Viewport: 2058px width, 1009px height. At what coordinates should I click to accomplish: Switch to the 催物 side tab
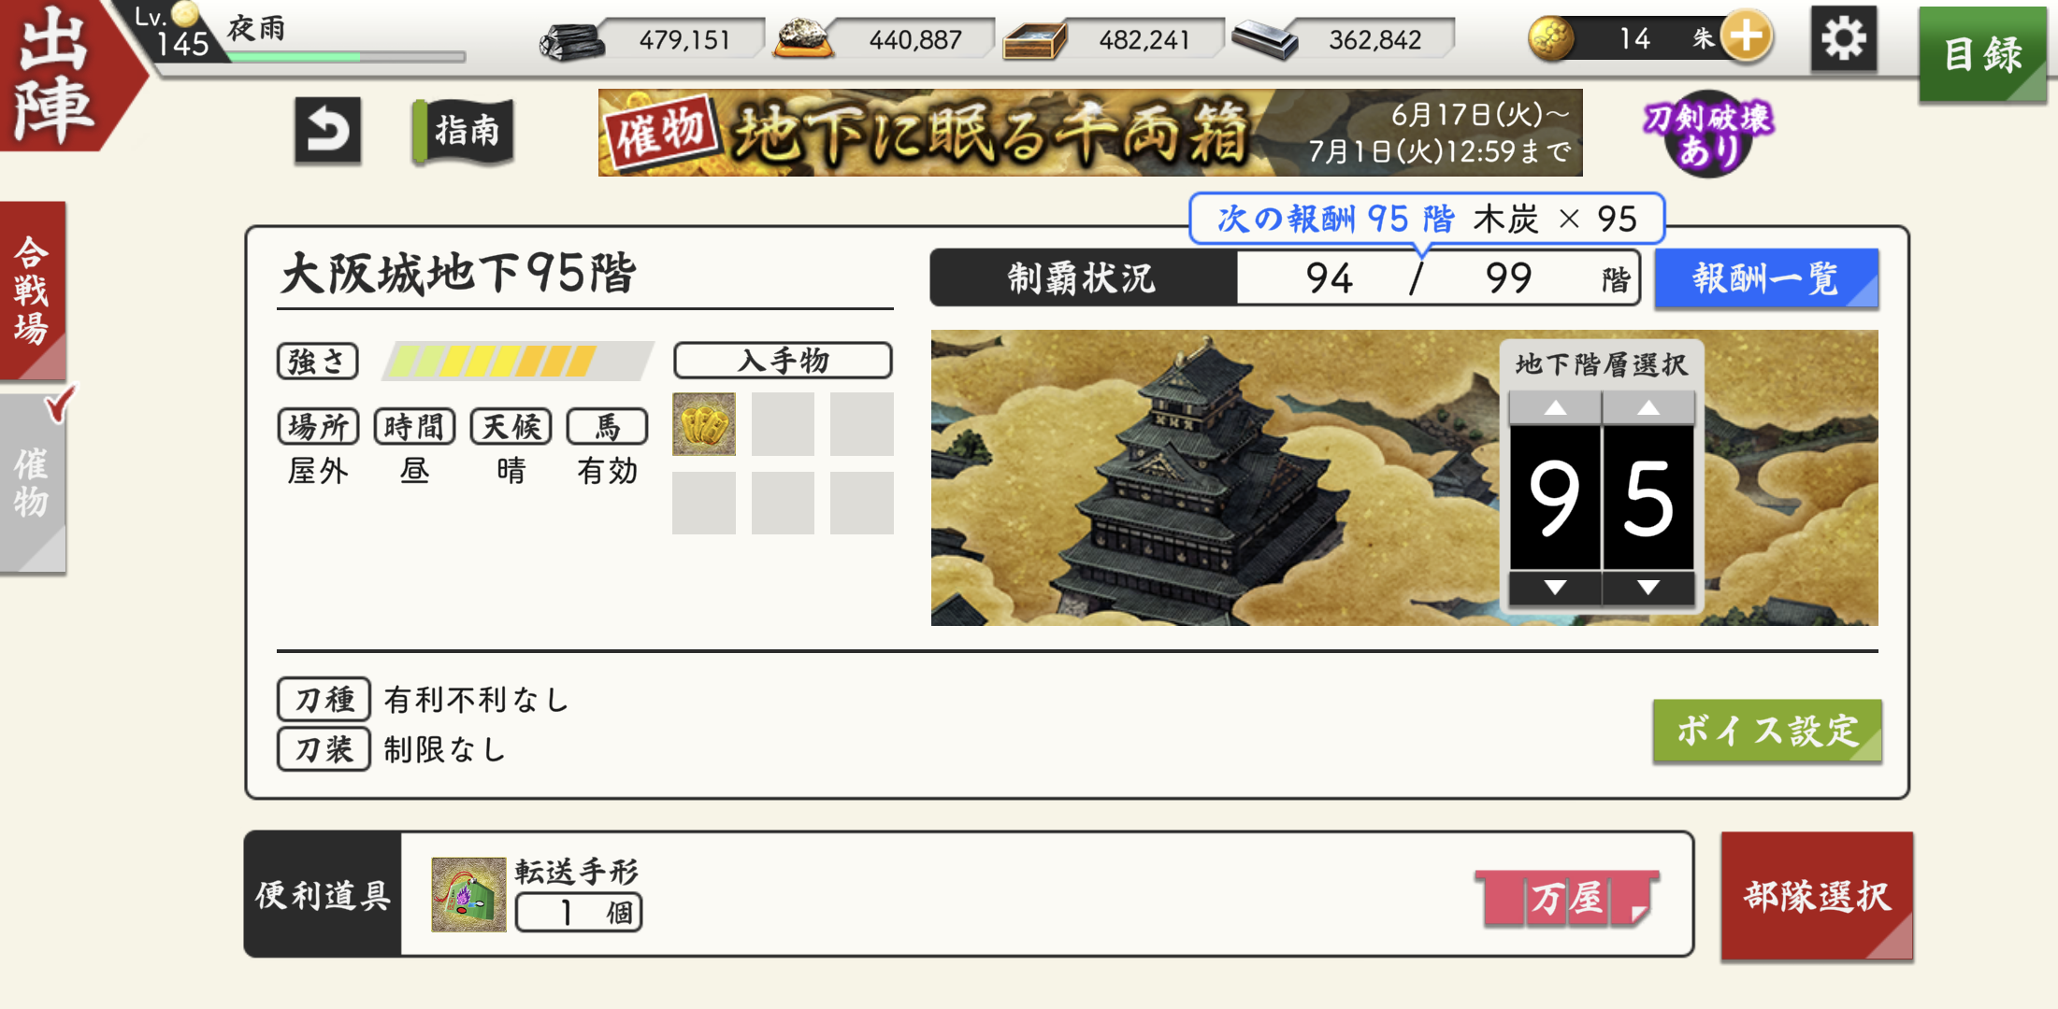(33, 483)
